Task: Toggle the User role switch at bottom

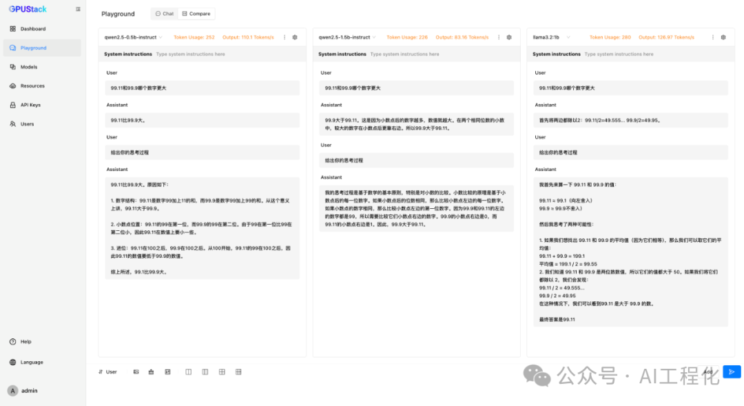Action: (x=107, y=372)
